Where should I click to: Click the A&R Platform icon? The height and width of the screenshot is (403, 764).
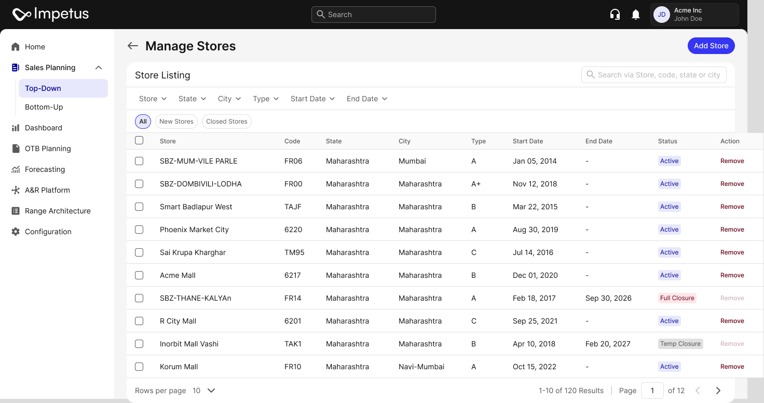pyautogui.click(x=16, y=190)
